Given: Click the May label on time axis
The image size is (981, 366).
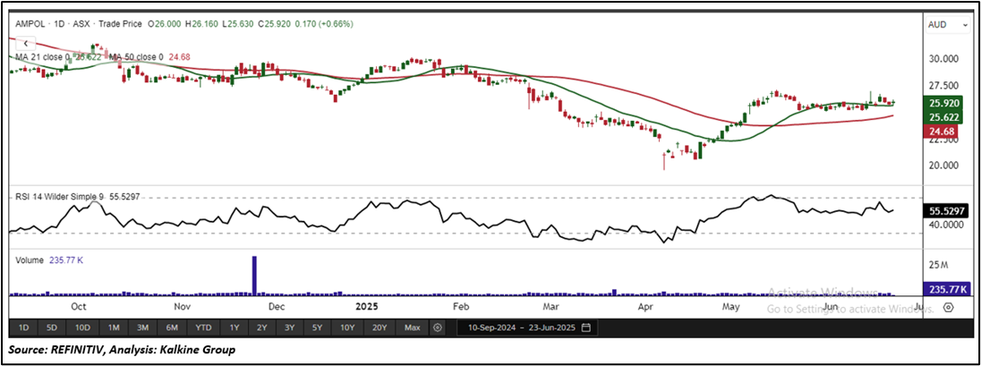Looking at the screenshot, I should [x=730, y=307].
